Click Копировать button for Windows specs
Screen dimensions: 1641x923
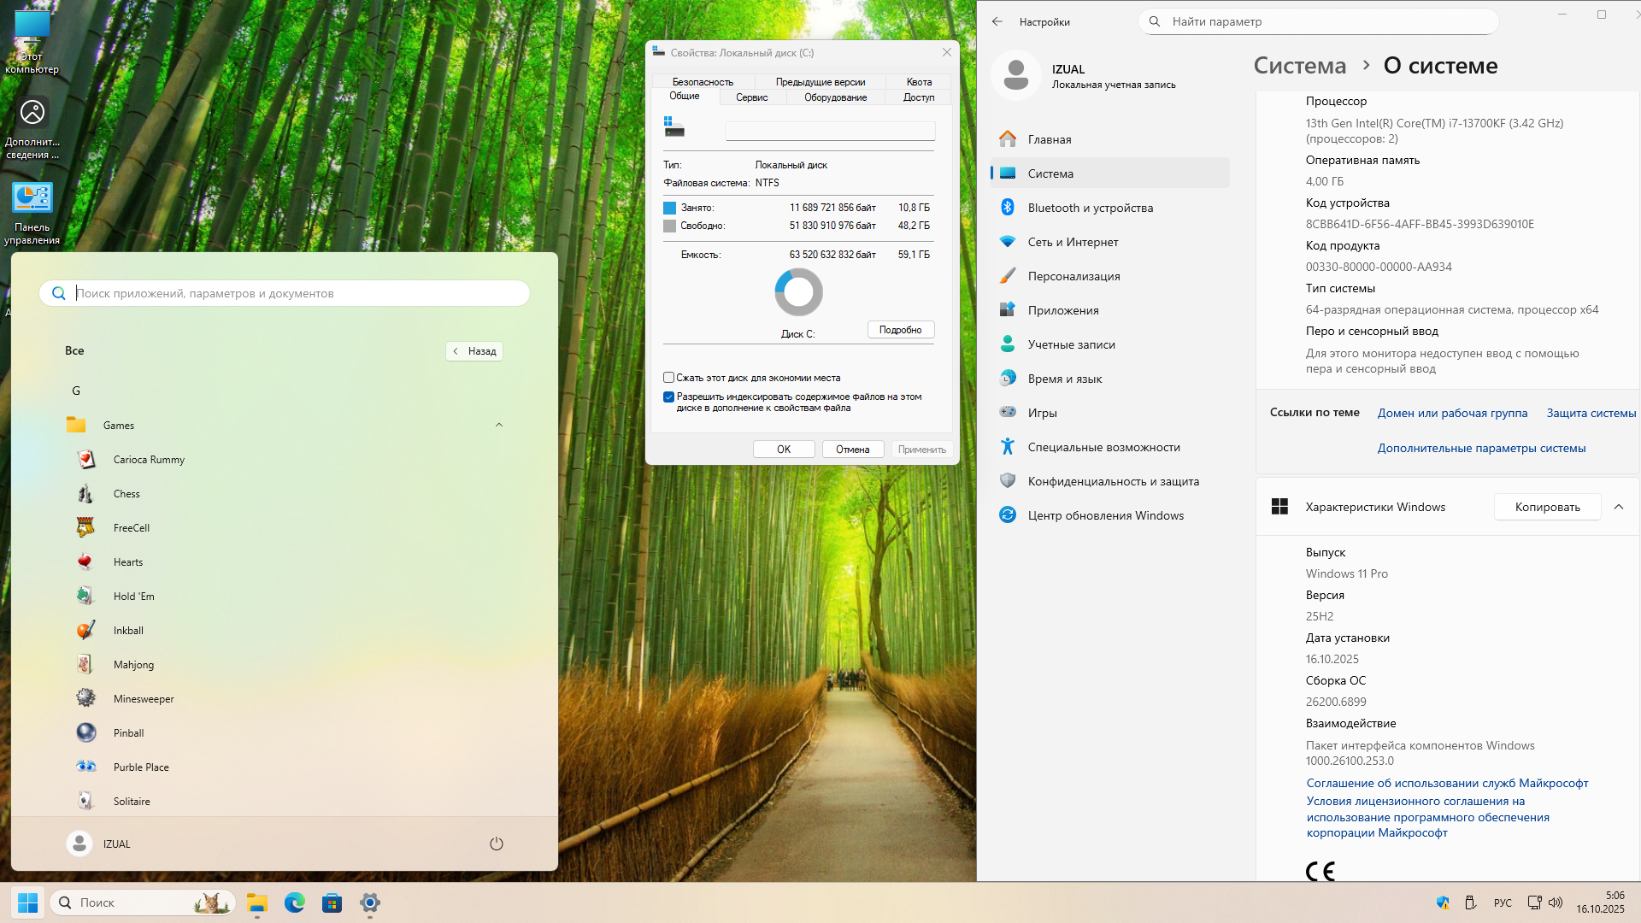[1546, 507]
